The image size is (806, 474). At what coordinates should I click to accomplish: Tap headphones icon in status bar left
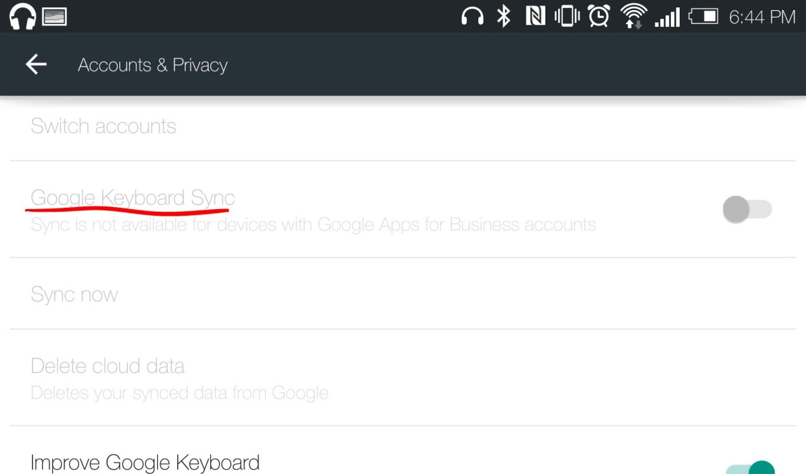pyautogui.click(x=22, y=16)
